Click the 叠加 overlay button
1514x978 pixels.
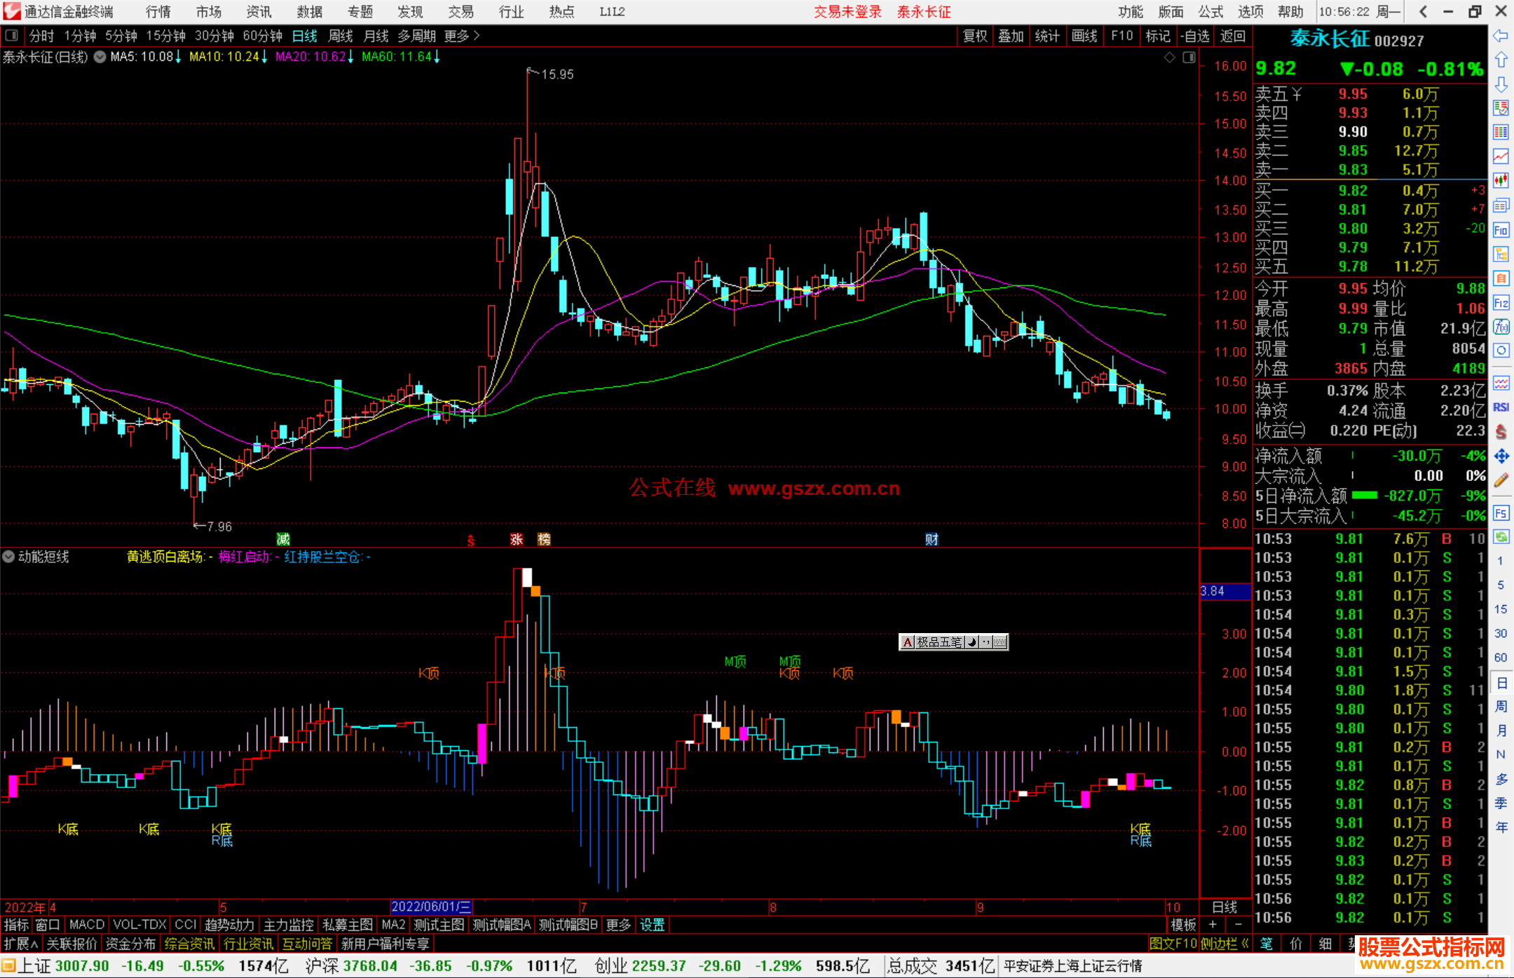pyautogui.click(x=1011, y=36)
